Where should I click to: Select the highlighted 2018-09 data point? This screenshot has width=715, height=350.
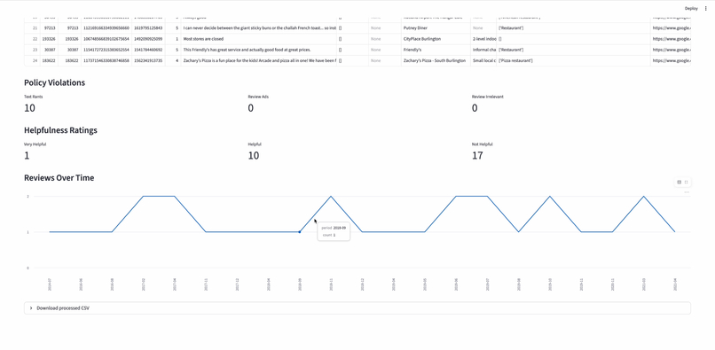point(299,232)
